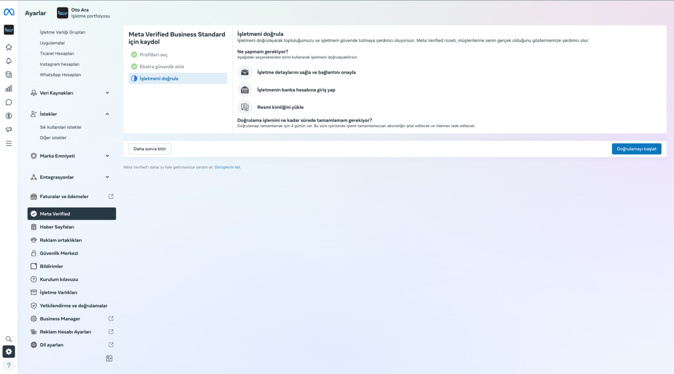Open Bildirimler in sidebar
This screenshot has height=374, width=674.
point(52,266)
